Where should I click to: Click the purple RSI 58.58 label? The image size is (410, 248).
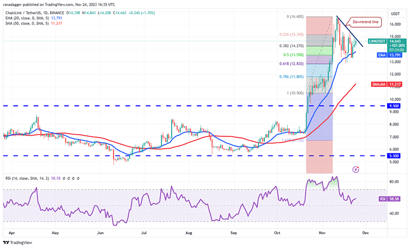[x=390, y=199]
